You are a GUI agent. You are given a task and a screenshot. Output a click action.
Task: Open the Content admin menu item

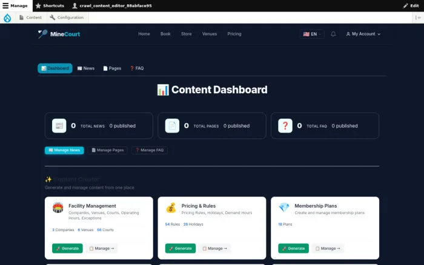pos(30,18)
